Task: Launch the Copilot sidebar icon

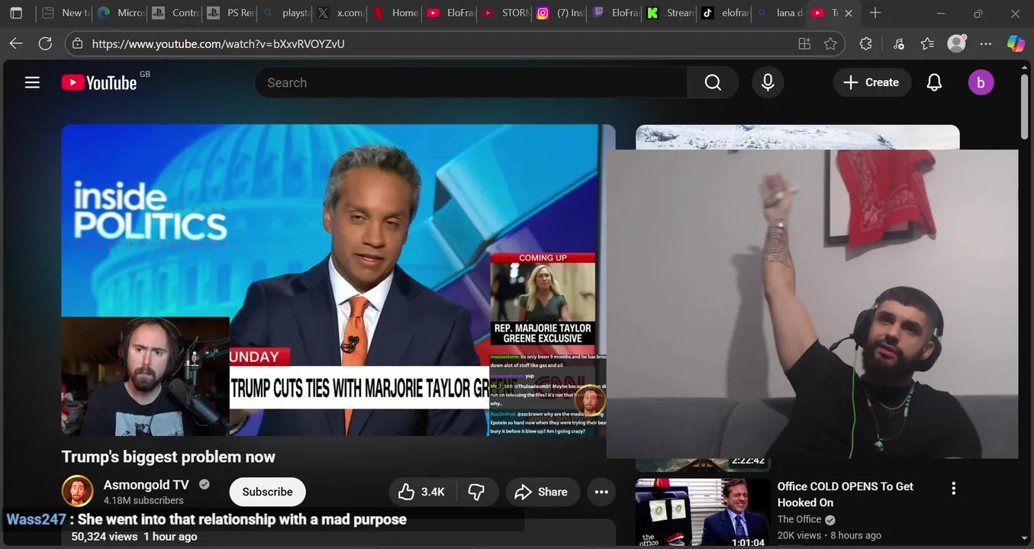Action: pyautogui.click(x=1016, y=43)
